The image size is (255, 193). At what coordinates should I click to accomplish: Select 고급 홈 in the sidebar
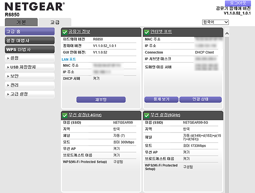click(30, 32)
